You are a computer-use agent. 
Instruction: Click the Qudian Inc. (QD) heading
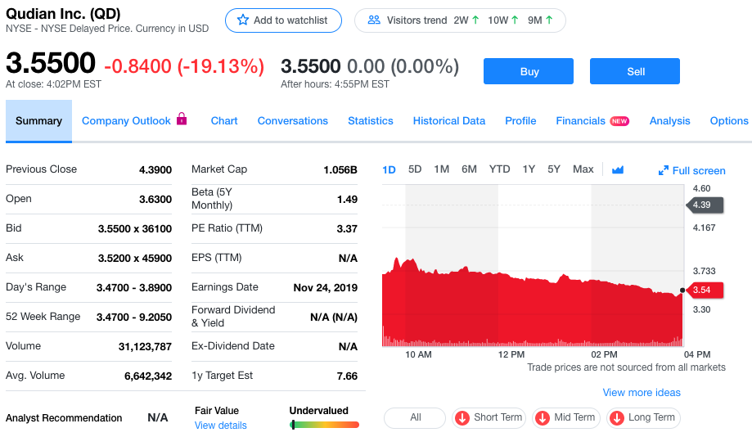pyautogui.click(x=63, y=13)
